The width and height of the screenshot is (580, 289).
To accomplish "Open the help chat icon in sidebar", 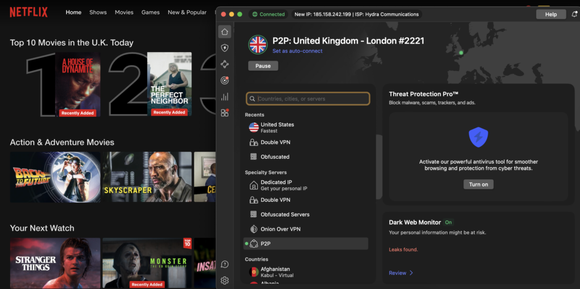I will click(224, 264).
